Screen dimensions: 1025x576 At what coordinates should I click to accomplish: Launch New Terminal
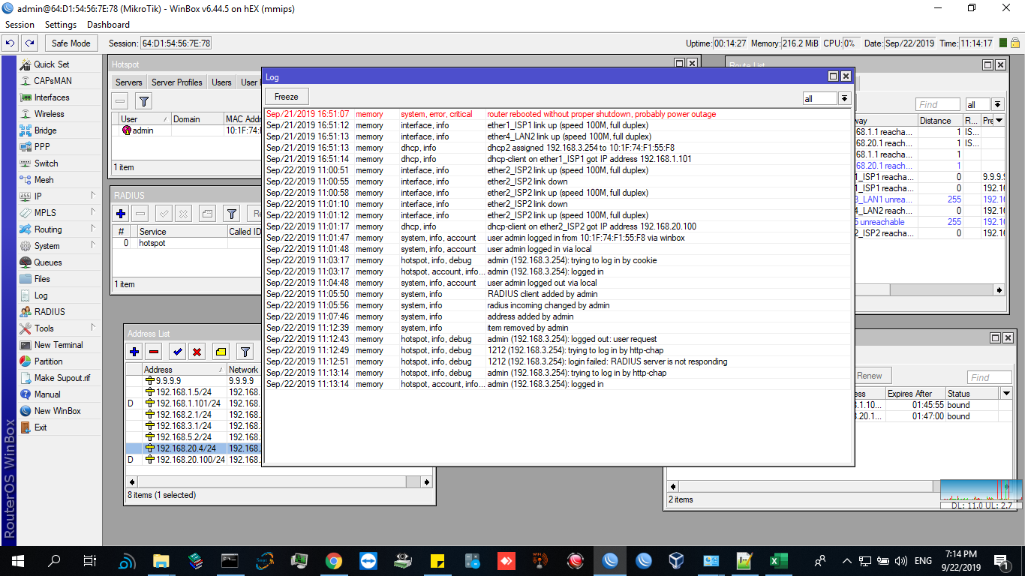pyautogui.click(x=59, y=345)
